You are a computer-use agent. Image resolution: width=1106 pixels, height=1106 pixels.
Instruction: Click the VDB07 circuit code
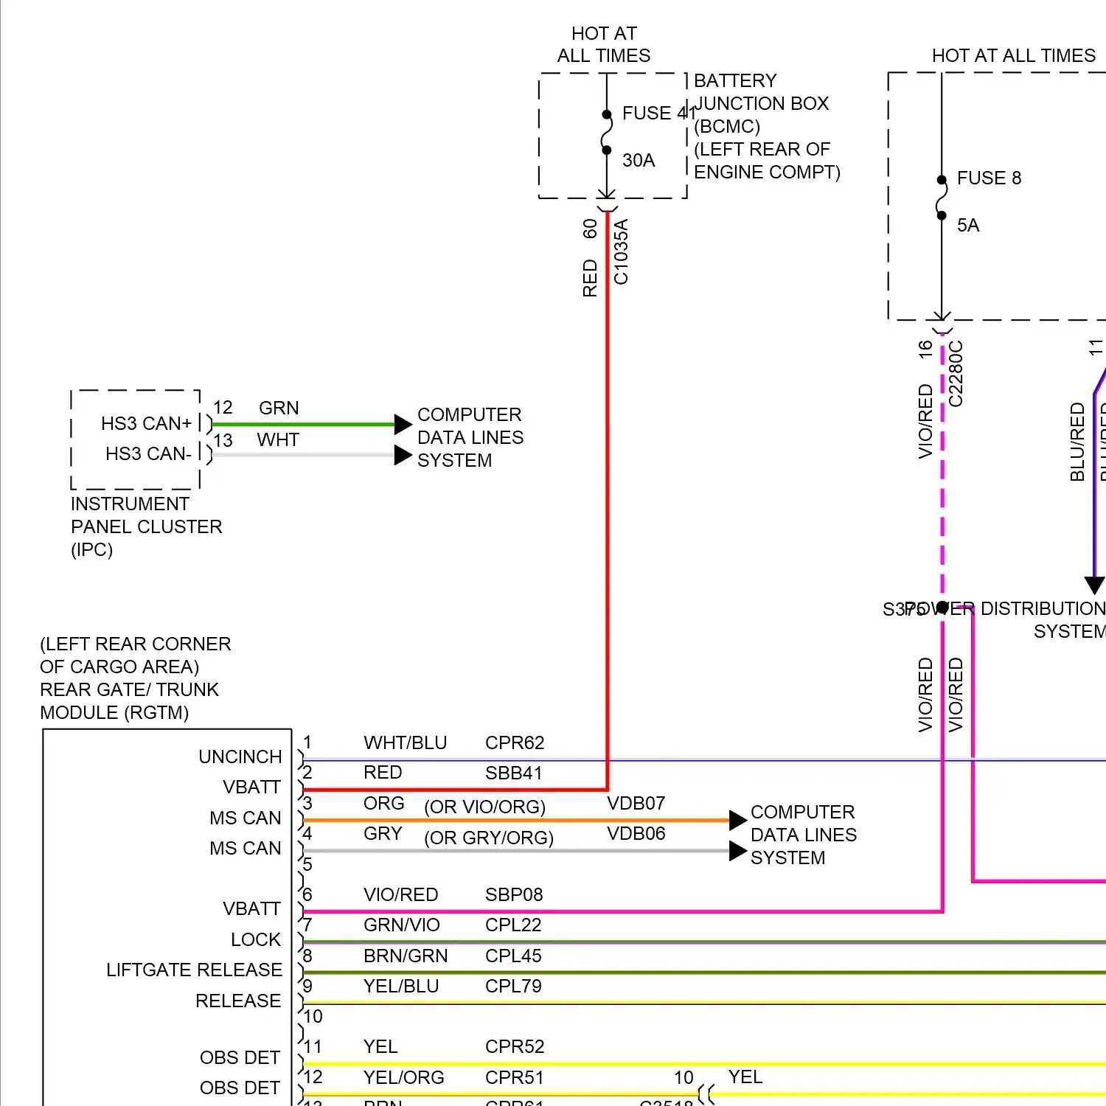[x=636, y=803]
